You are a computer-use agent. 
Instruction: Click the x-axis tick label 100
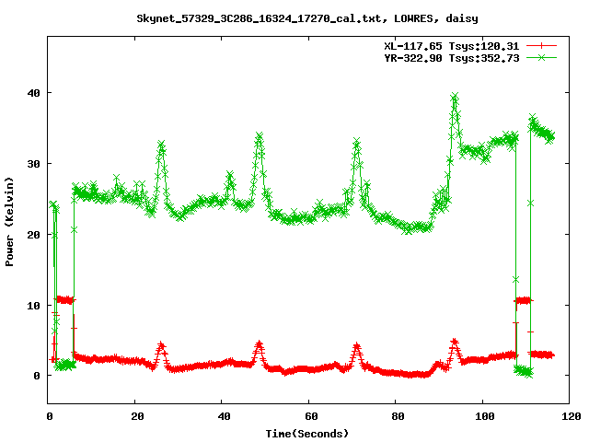[x=485, y=416]
